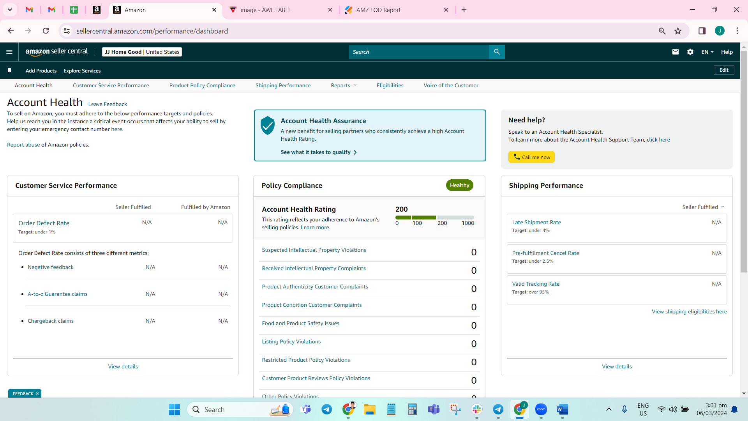Click View shipping eligibilities here
The width and height of the screenshot is (748, 421).
click(689, 311)
